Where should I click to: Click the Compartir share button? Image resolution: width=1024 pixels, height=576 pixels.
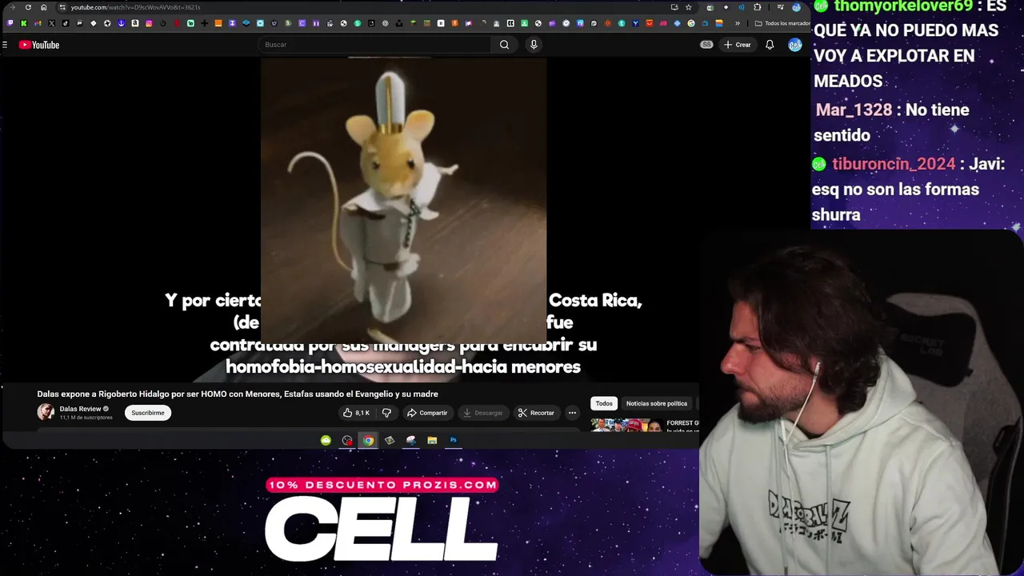427,413
